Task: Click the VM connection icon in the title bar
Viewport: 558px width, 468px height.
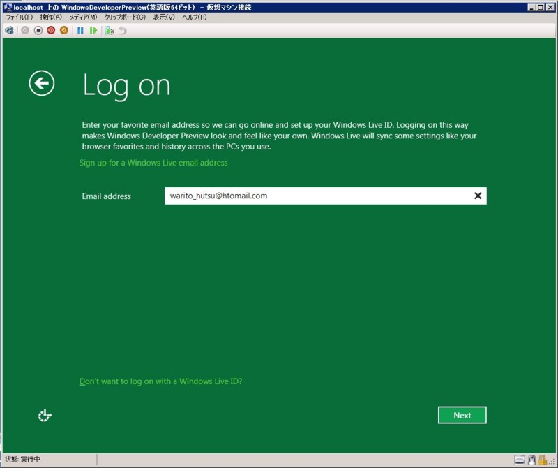Action: pos(8,7)
